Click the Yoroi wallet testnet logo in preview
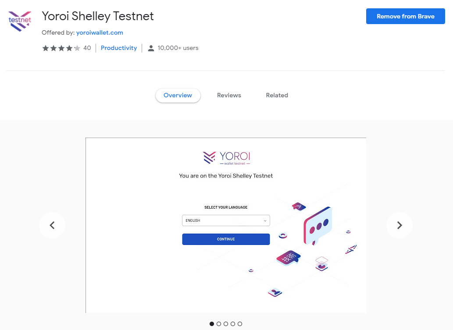This screenshot has width=453, height=330. pos(226,158)
